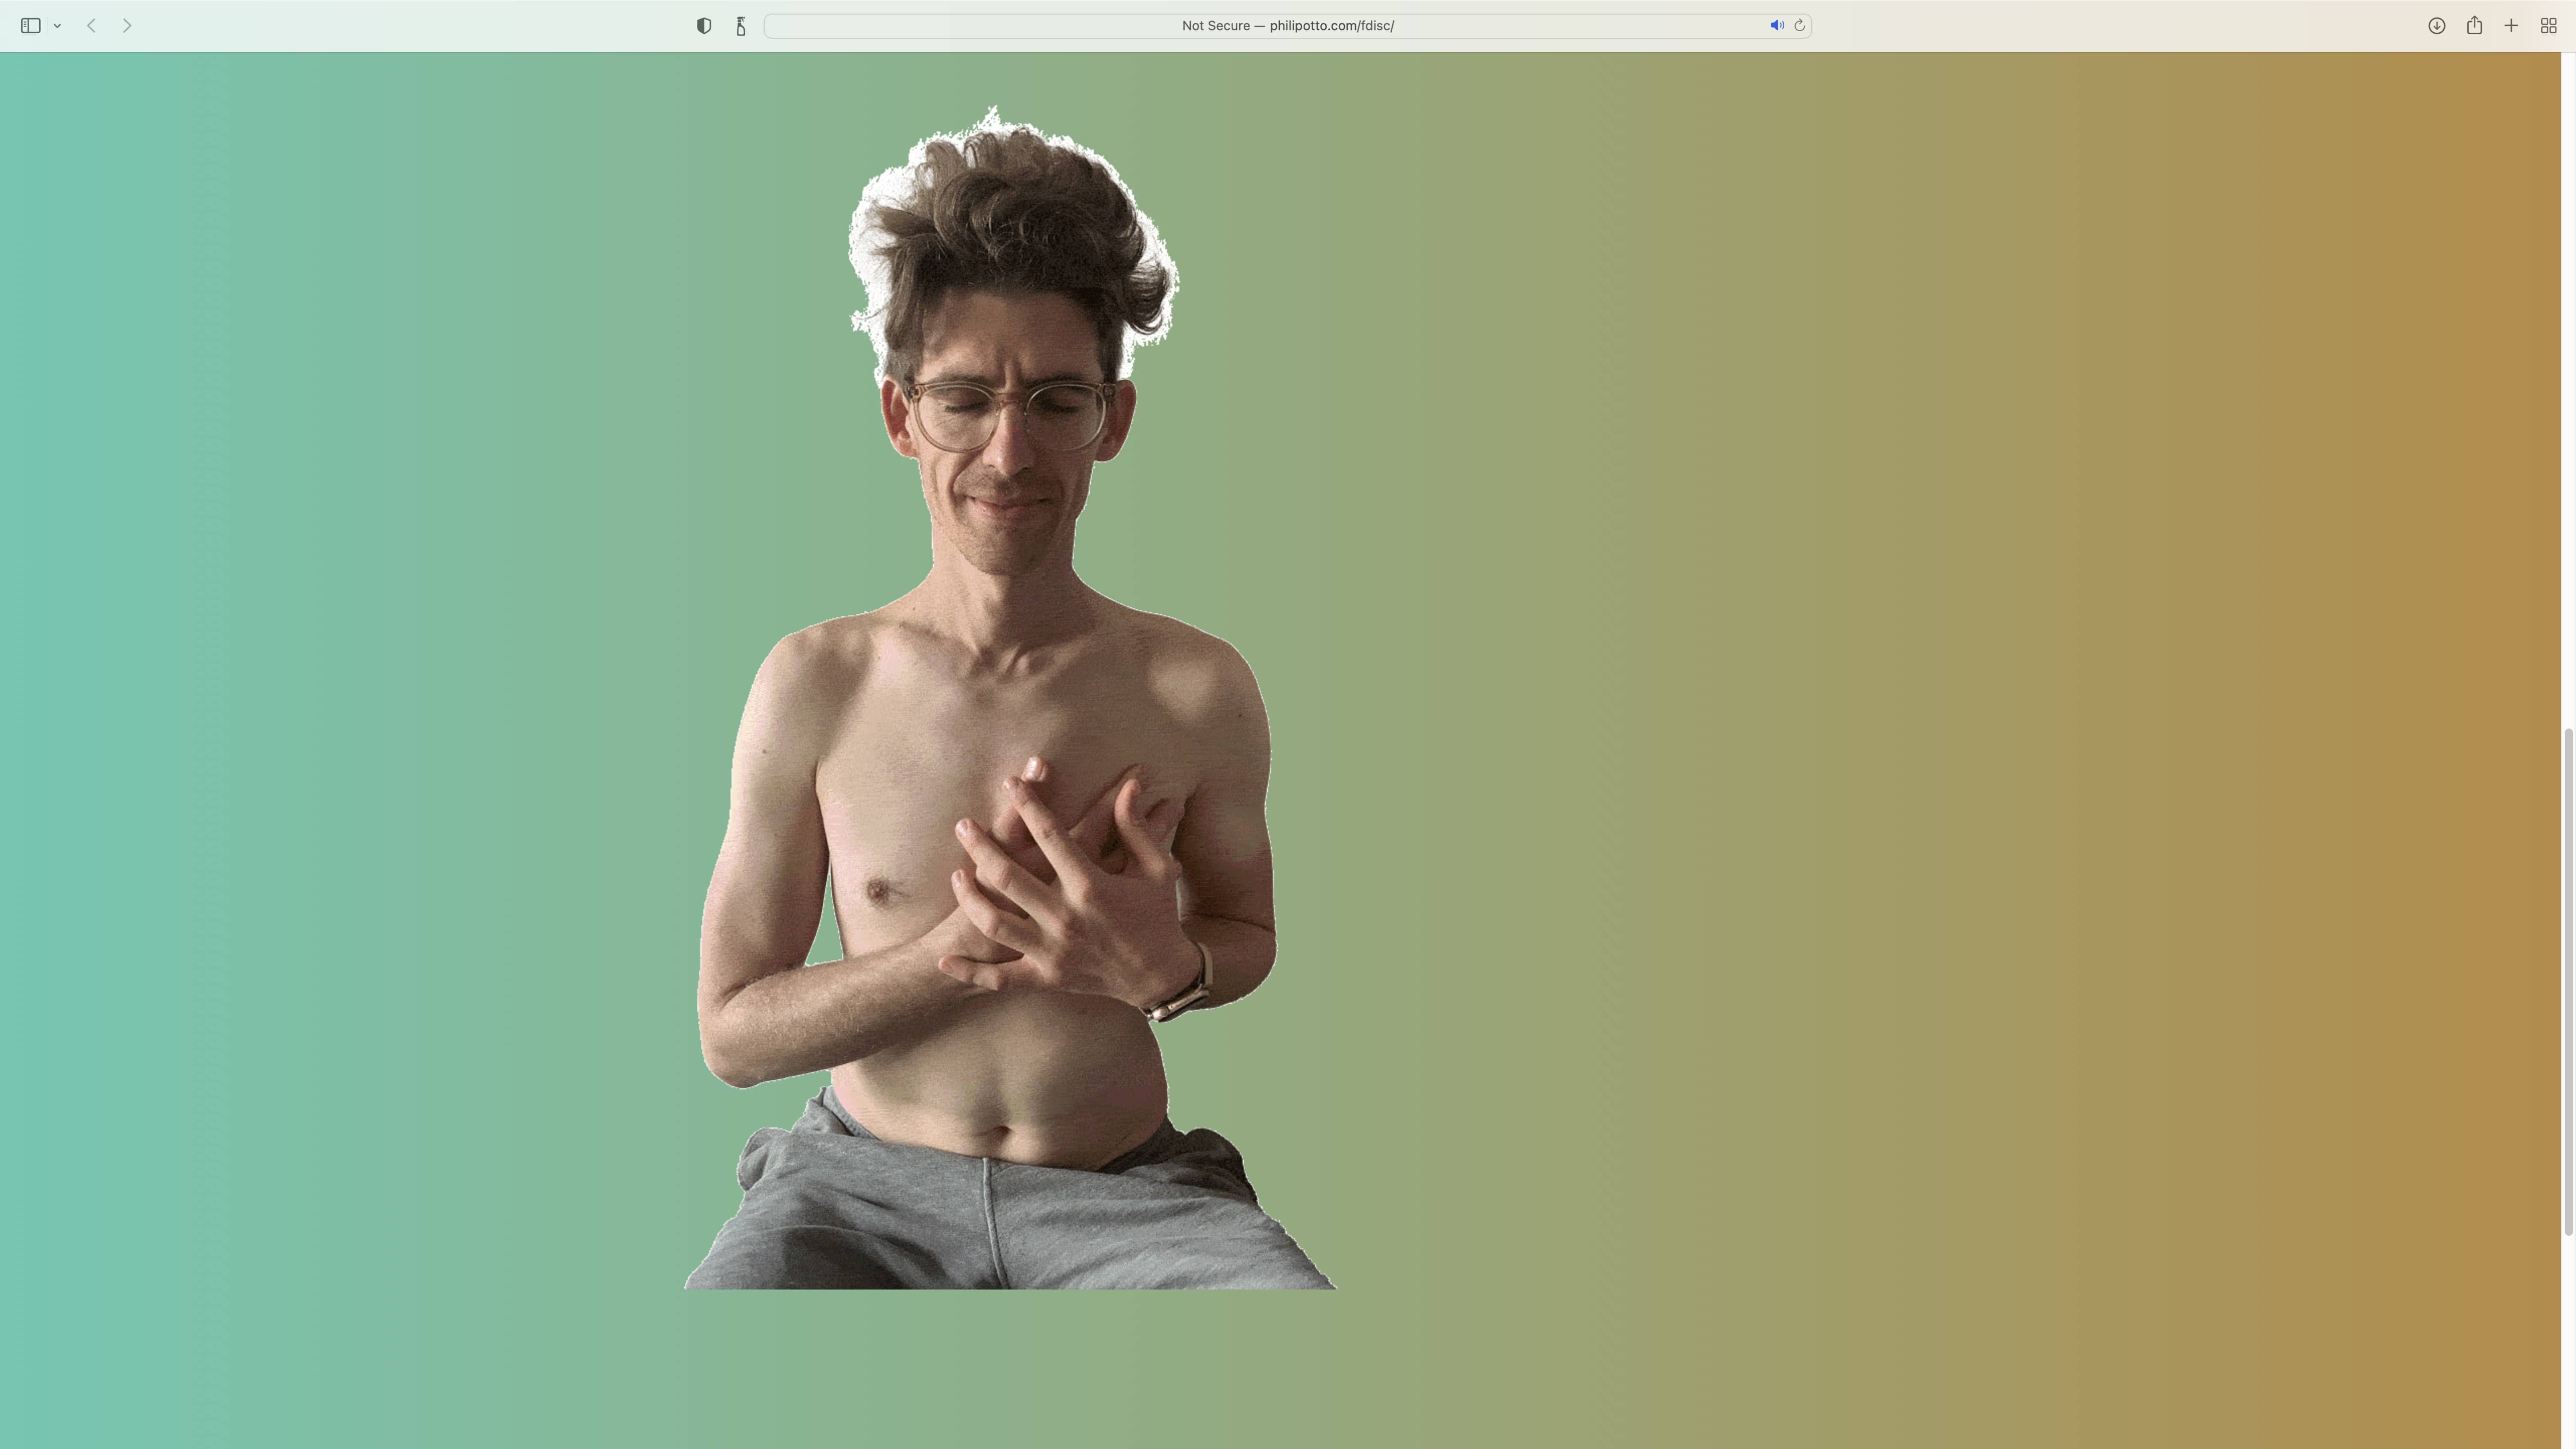
Task: Show the downloads list
Action: click(x=2437, y=26)
